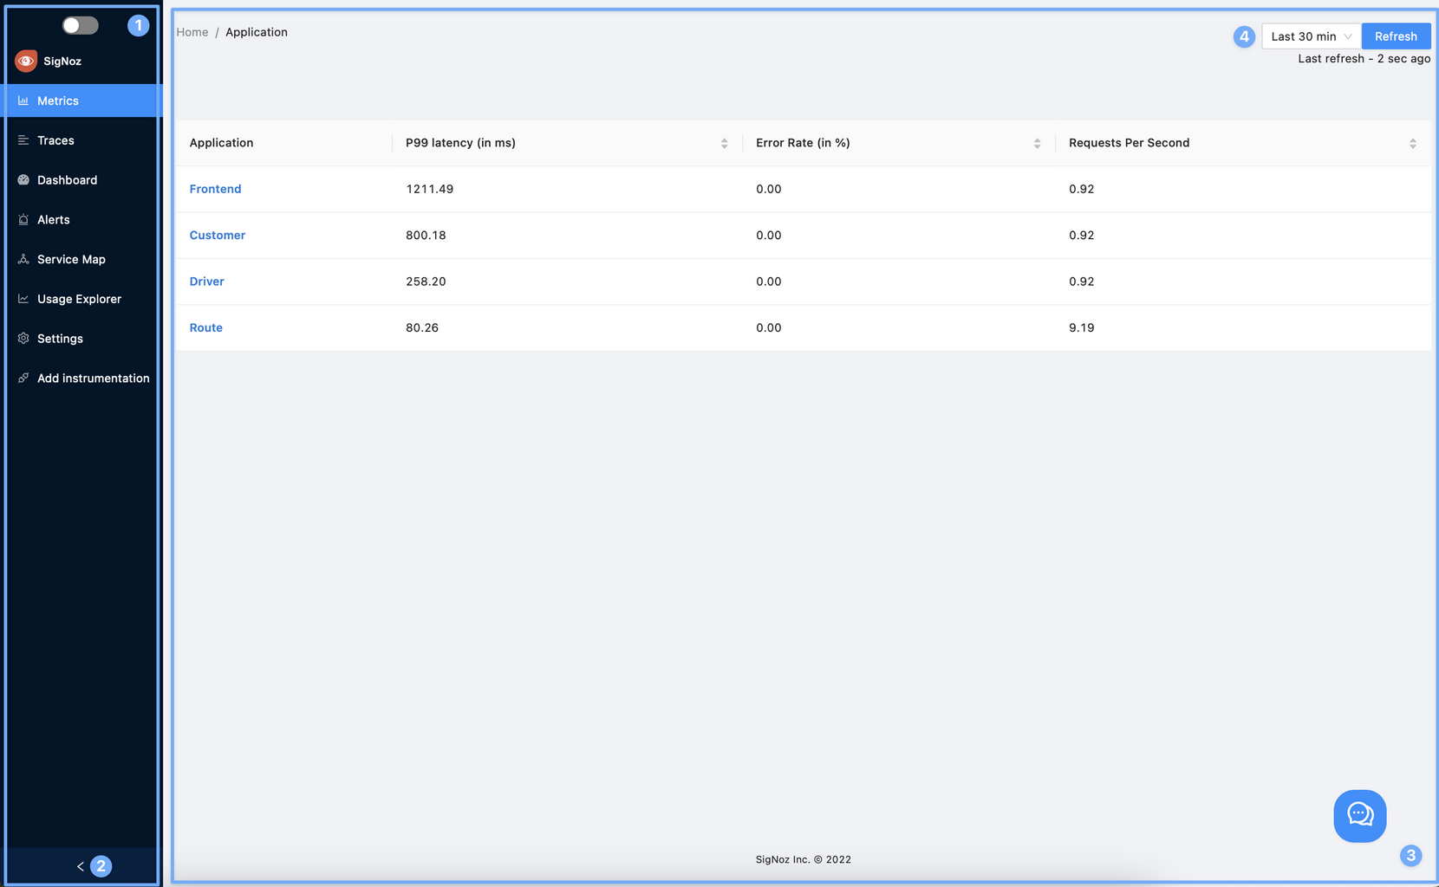Click Route latency value 80.26
This screenshot has width=1439, height=887.
(x=422, y=327)
